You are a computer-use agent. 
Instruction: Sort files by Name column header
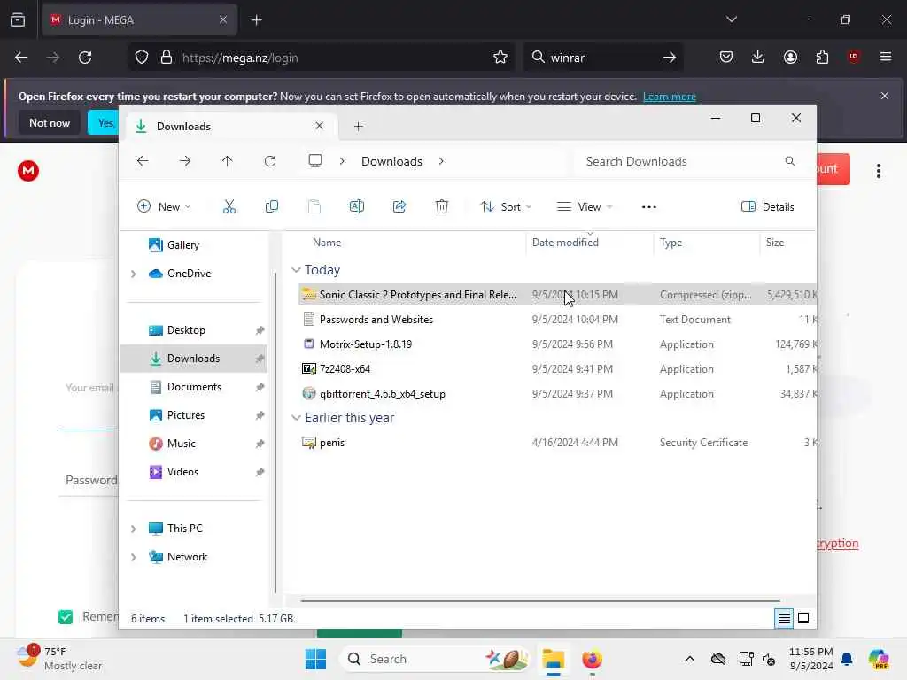click(327, 243)
